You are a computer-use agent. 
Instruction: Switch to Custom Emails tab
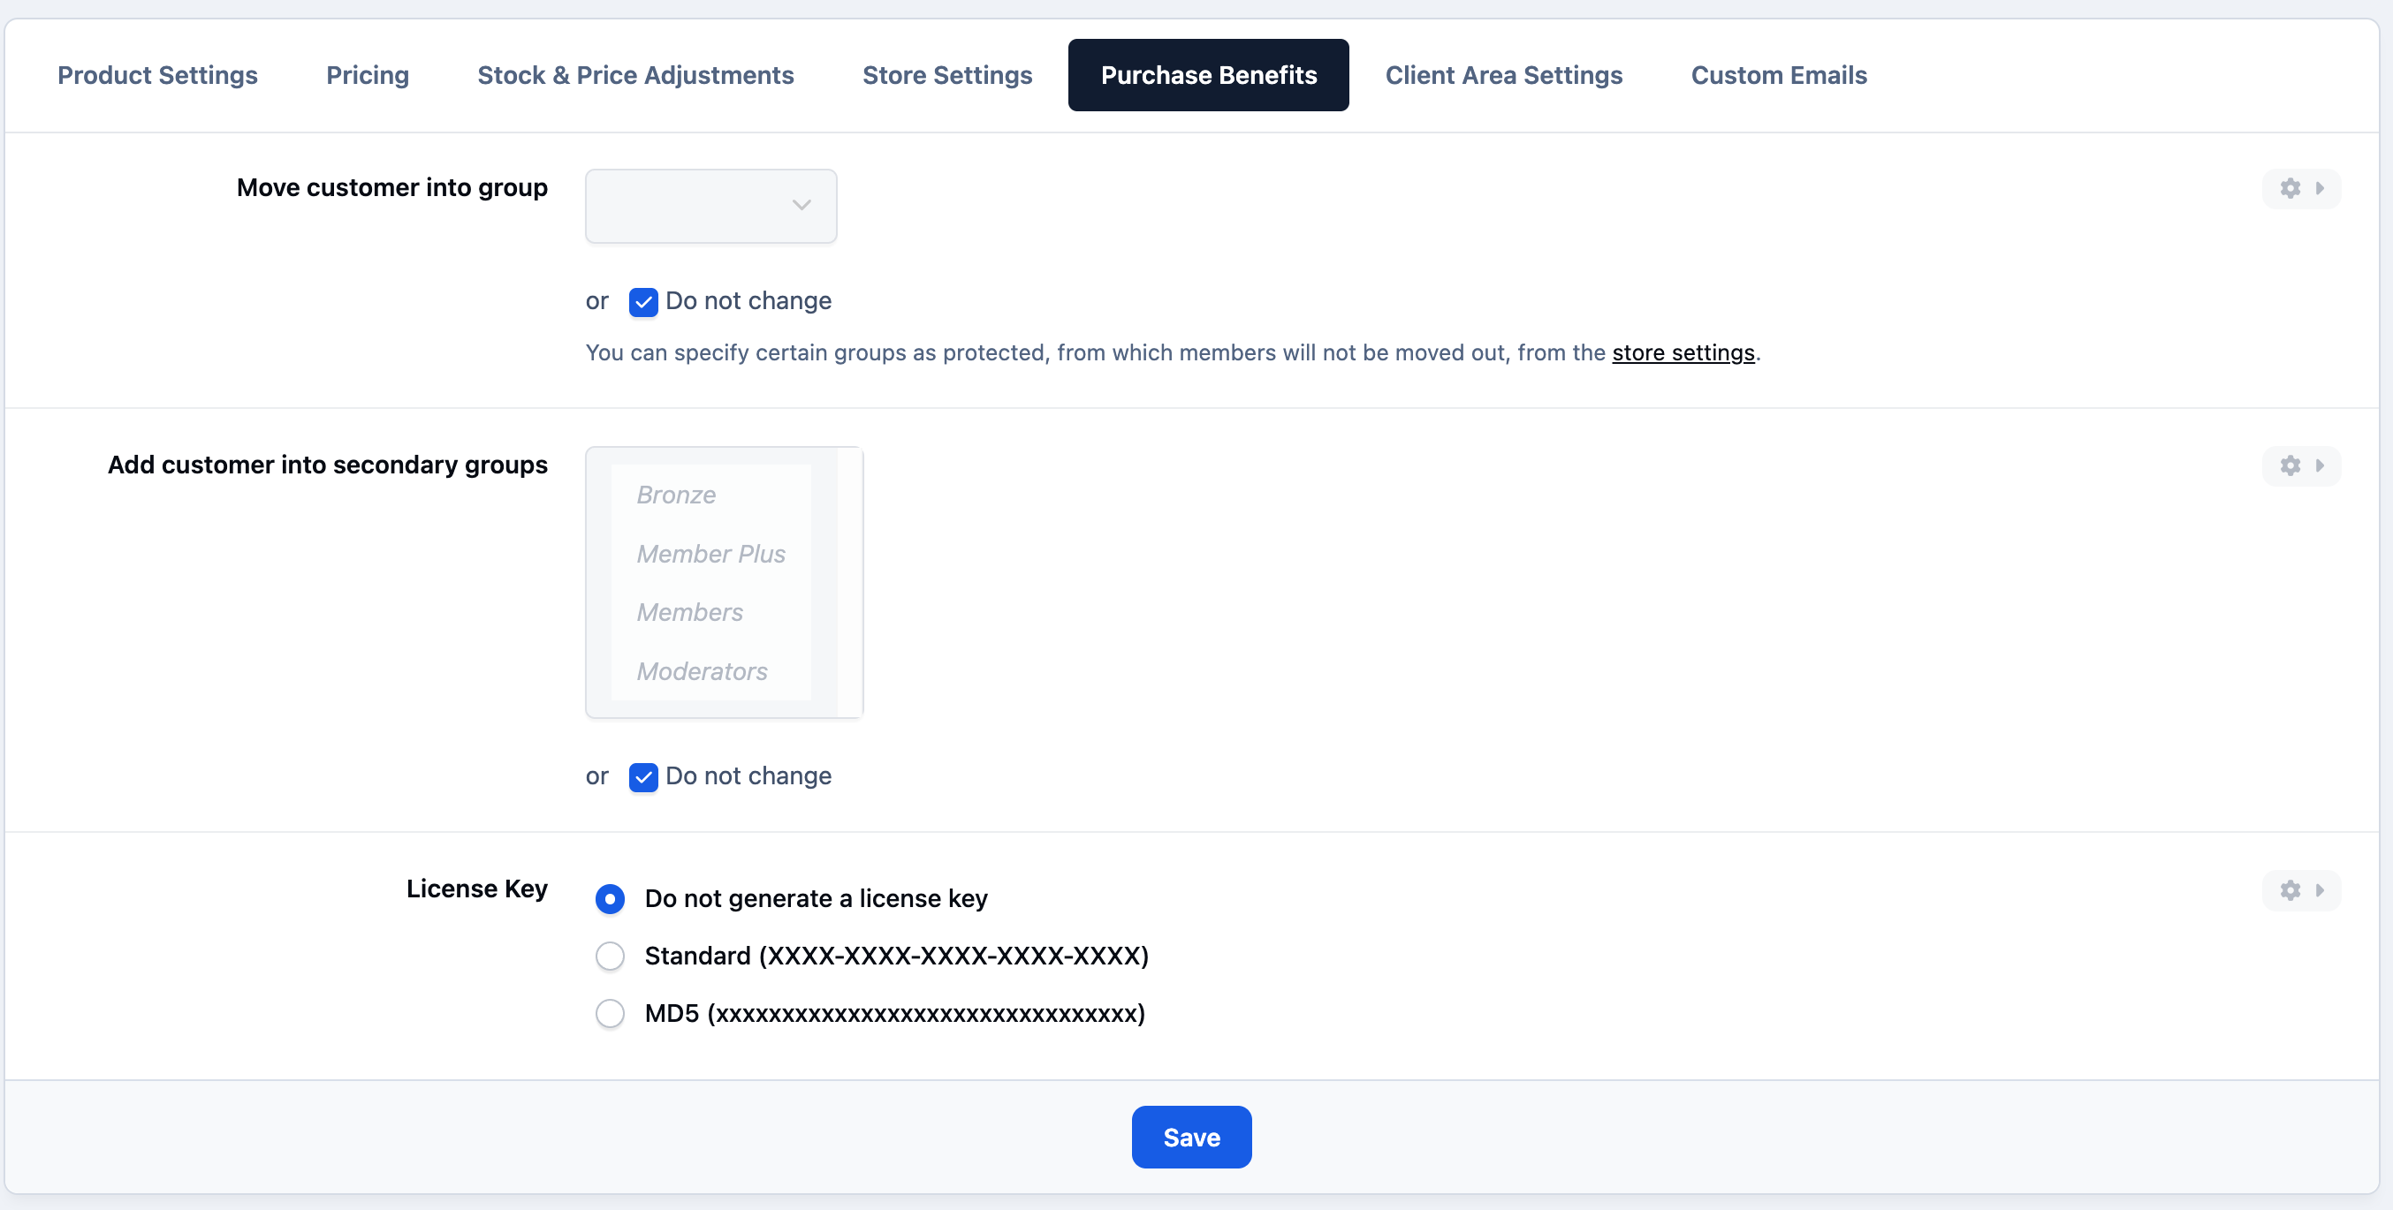[x=1778, y=75]
